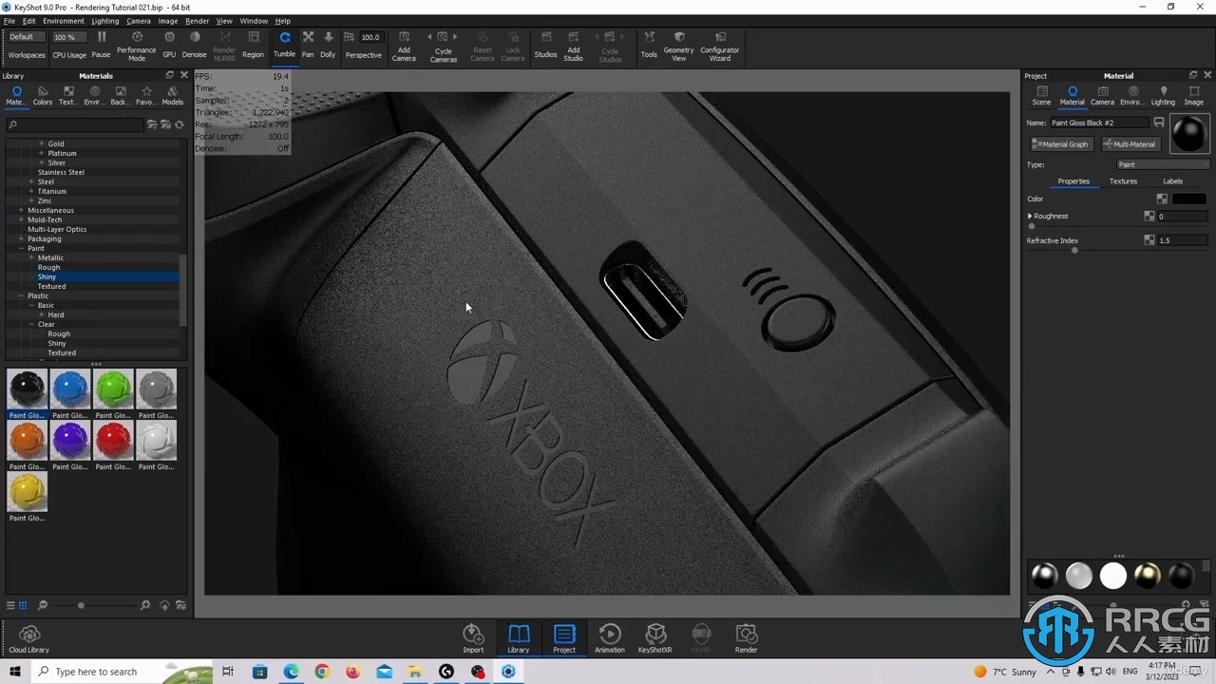1216x684 pixels.
Task: Open the Environment menu
Action: pos(64,21)
